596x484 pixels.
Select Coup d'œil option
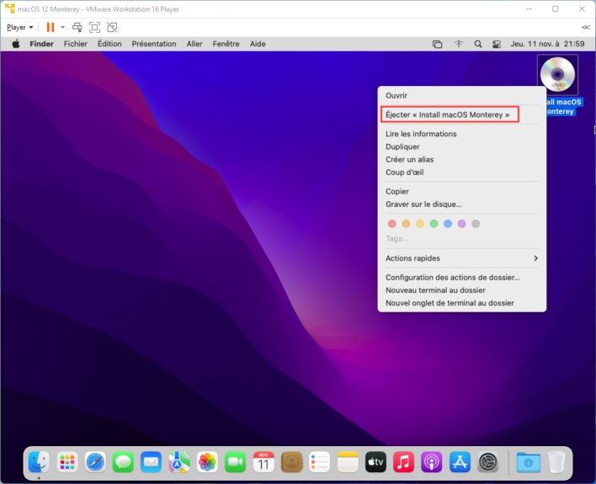(462, 173)
